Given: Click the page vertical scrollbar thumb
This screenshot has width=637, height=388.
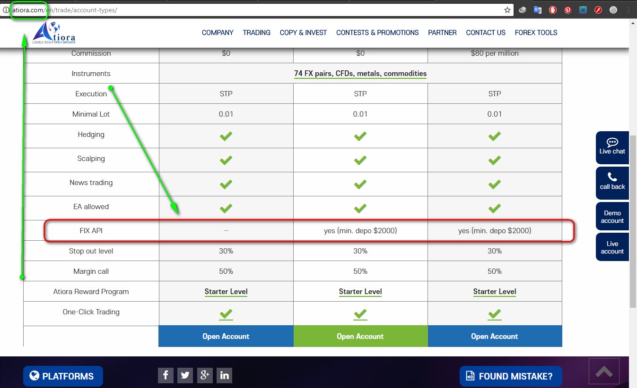Looking at the screenshot, I should tap(633, 221).
